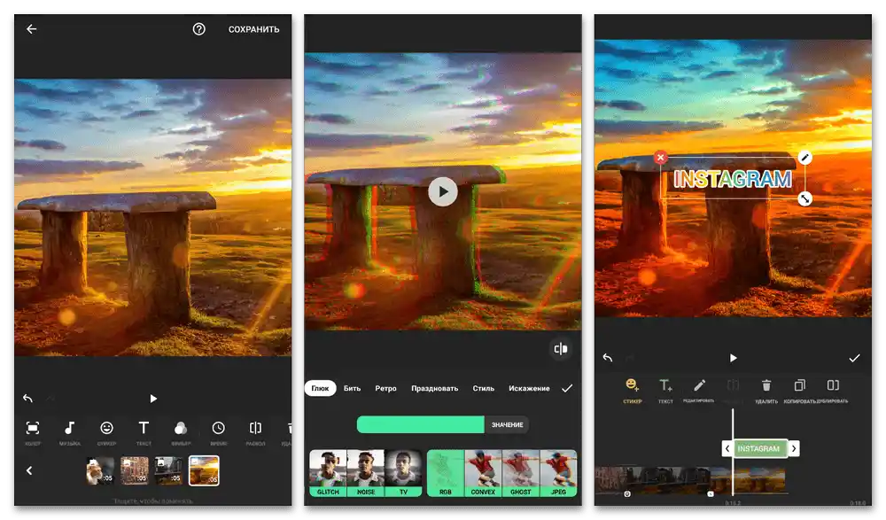Screen dimensions: 886x520
Task: Switch to the Искажение effects tab
Action: click(529, 388)
